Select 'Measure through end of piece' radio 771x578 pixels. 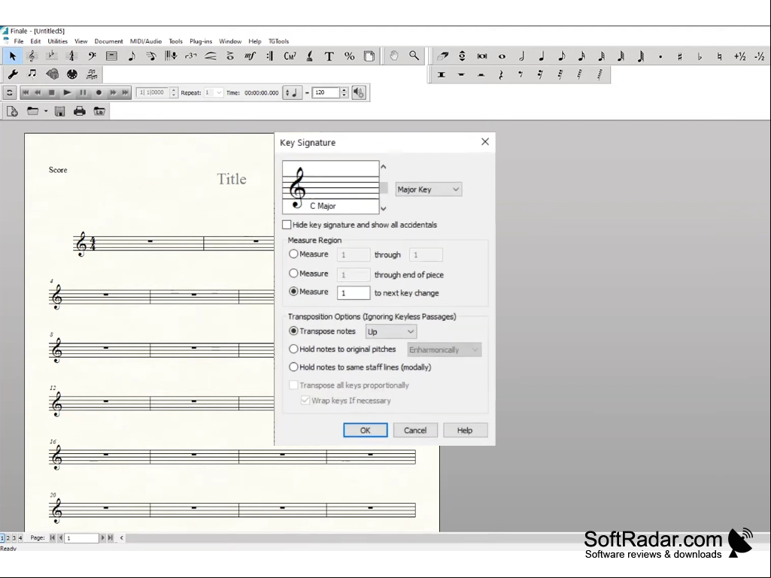coord(293,274)
